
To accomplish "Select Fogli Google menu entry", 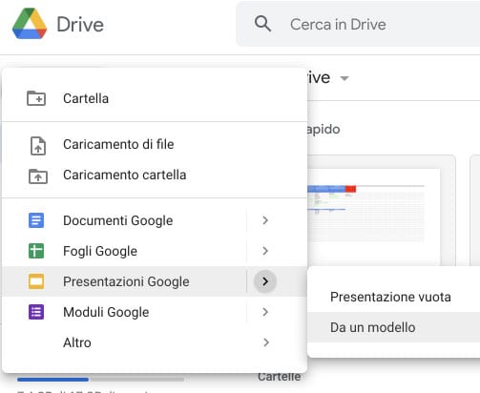I will 155,251.
